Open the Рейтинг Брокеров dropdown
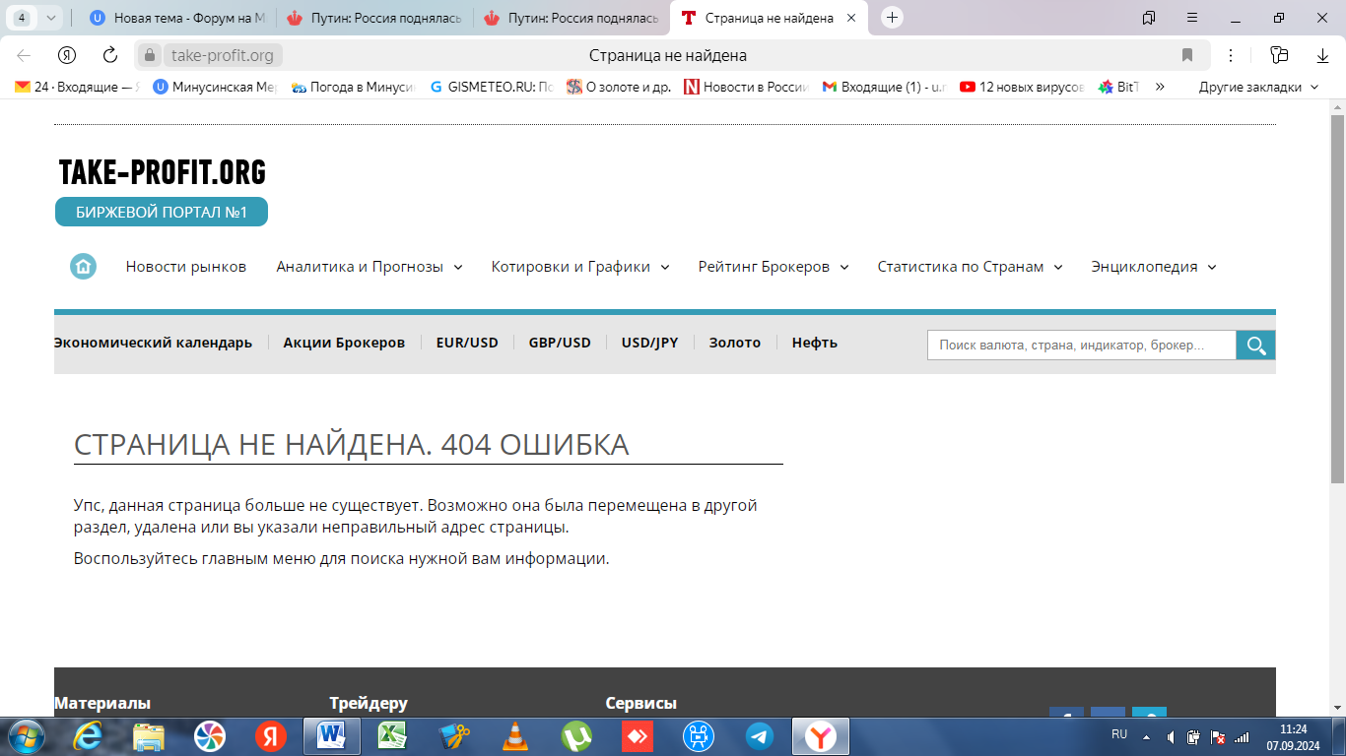Image resolution: width=1346 pixels, height=756 pixels. click(x=774, y=267)
